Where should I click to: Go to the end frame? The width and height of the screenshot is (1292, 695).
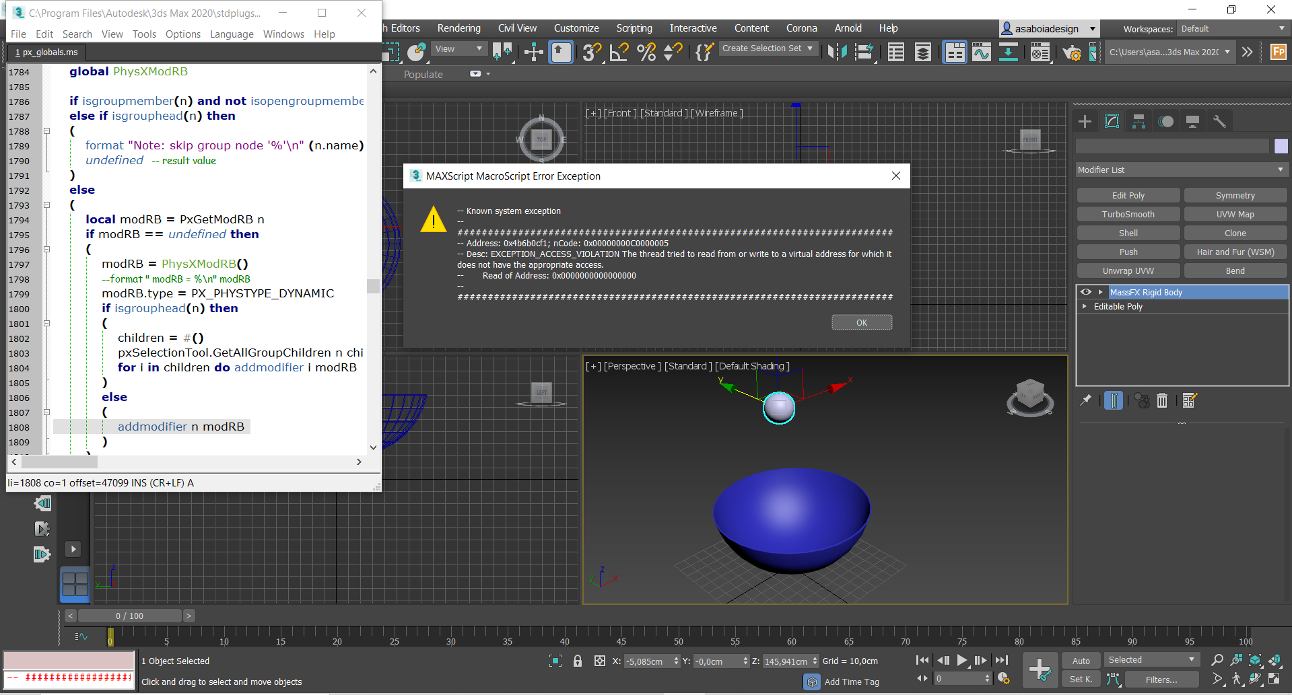(1002, 661)
